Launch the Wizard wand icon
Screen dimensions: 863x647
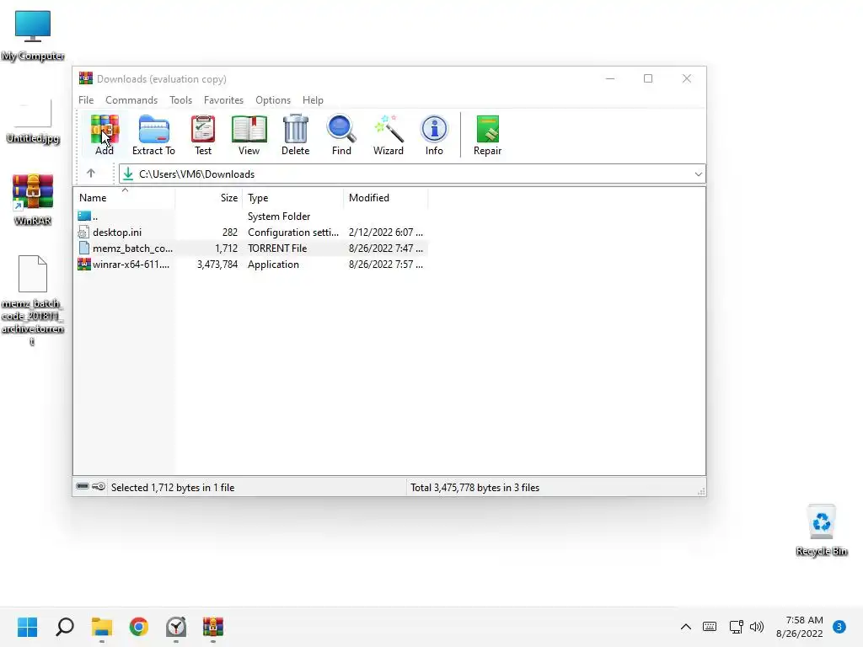(389, 135)
